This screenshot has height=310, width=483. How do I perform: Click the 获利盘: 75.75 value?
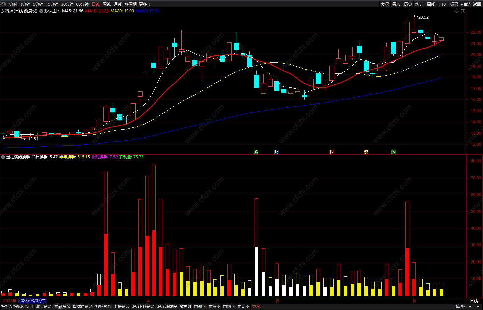[131, 157]
